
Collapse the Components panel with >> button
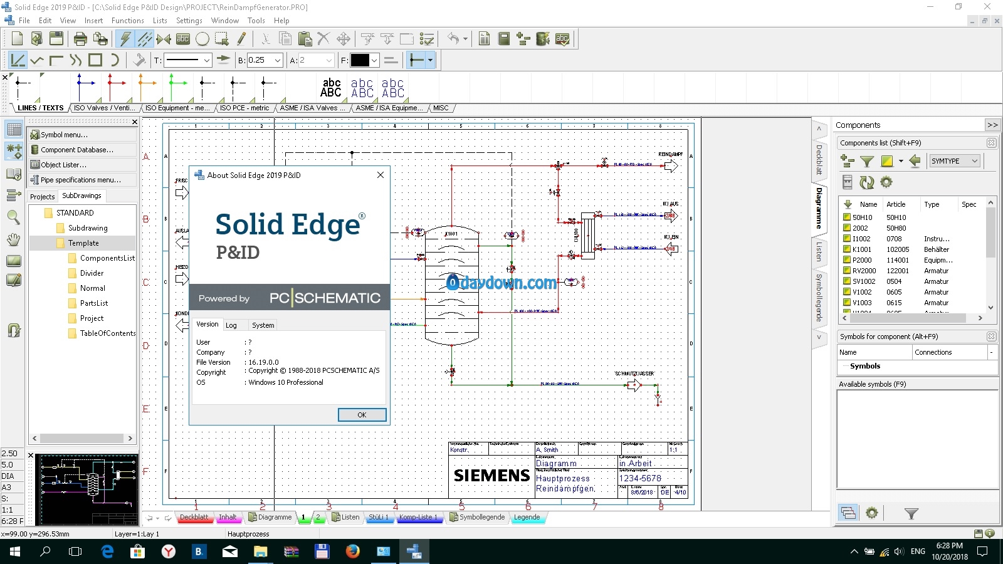pyautogui.click(x=992, y=125)
